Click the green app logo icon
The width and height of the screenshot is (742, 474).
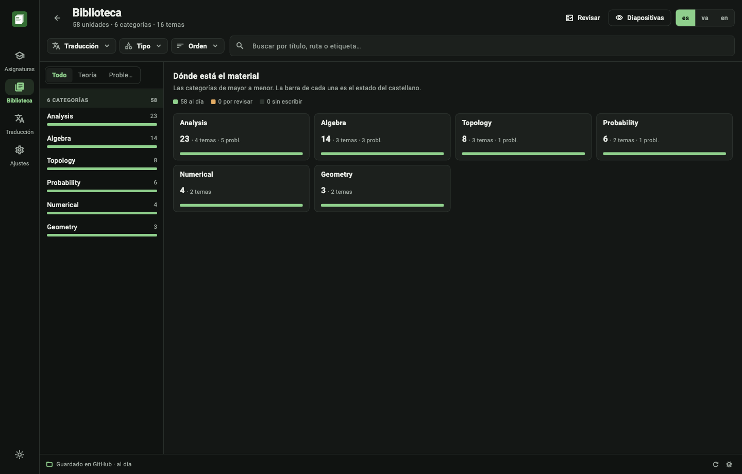[20, 19]
